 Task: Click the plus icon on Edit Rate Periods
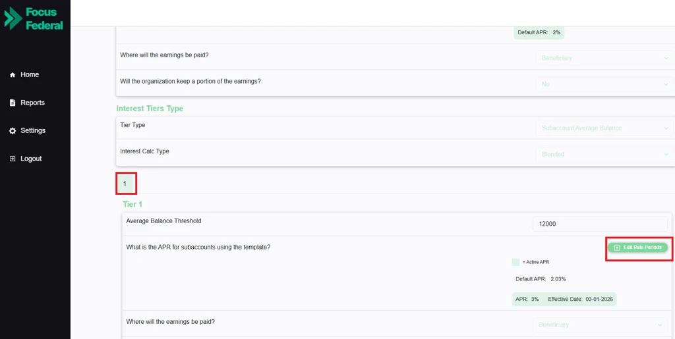(617, 248)
